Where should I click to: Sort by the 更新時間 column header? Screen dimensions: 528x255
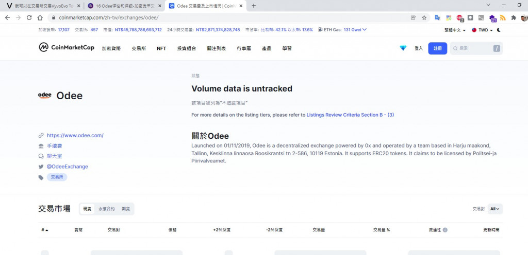[x=491, y=230]
